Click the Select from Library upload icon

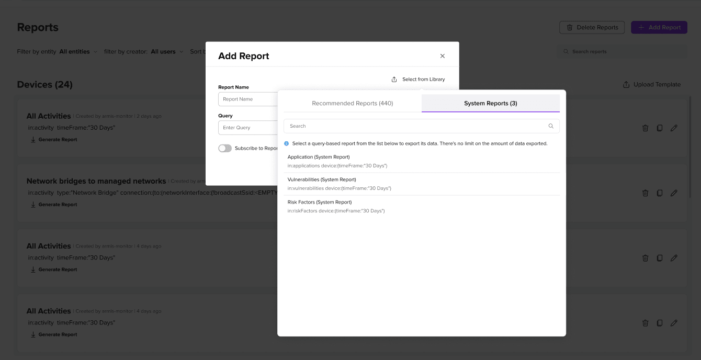394,80
